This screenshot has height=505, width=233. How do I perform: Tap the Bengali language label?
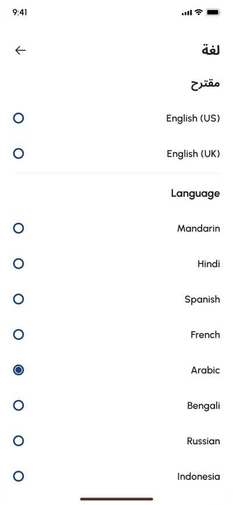[x=203, y=405]
